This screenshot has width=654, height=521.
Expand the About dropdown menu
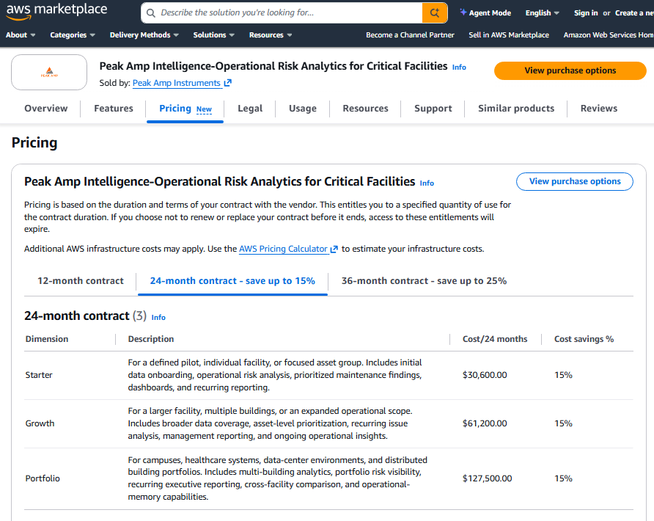(x=21, y=35)
